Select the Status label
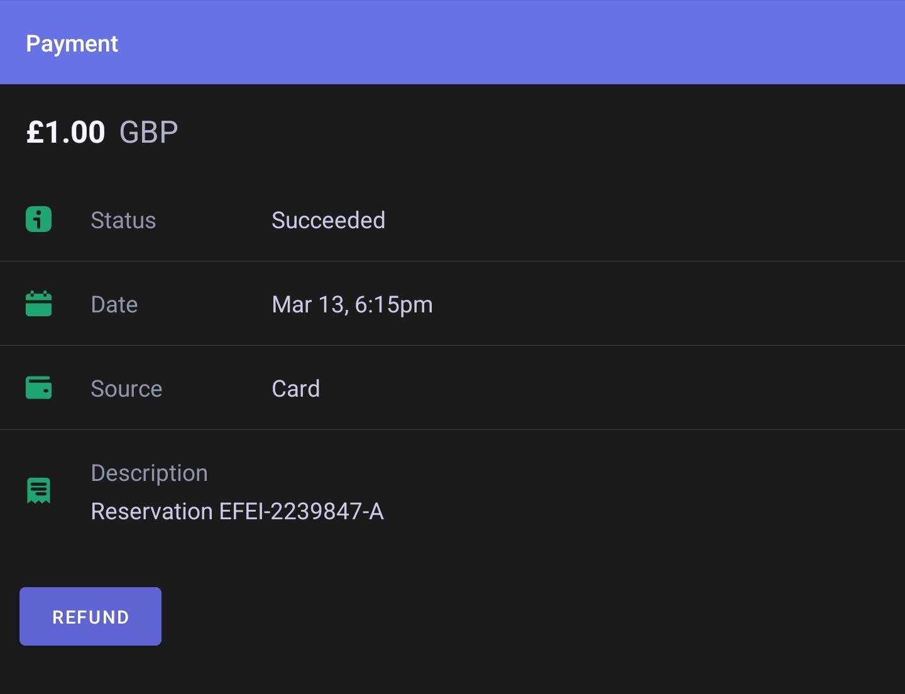This screenshot has height=694, width=905. pyautogui.click(x=123, y=220)
